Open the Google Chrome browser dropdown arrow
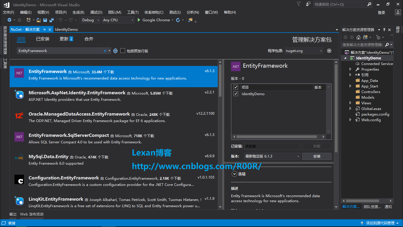The width and height of the screenshot is (403, 227). coord(173,20)
